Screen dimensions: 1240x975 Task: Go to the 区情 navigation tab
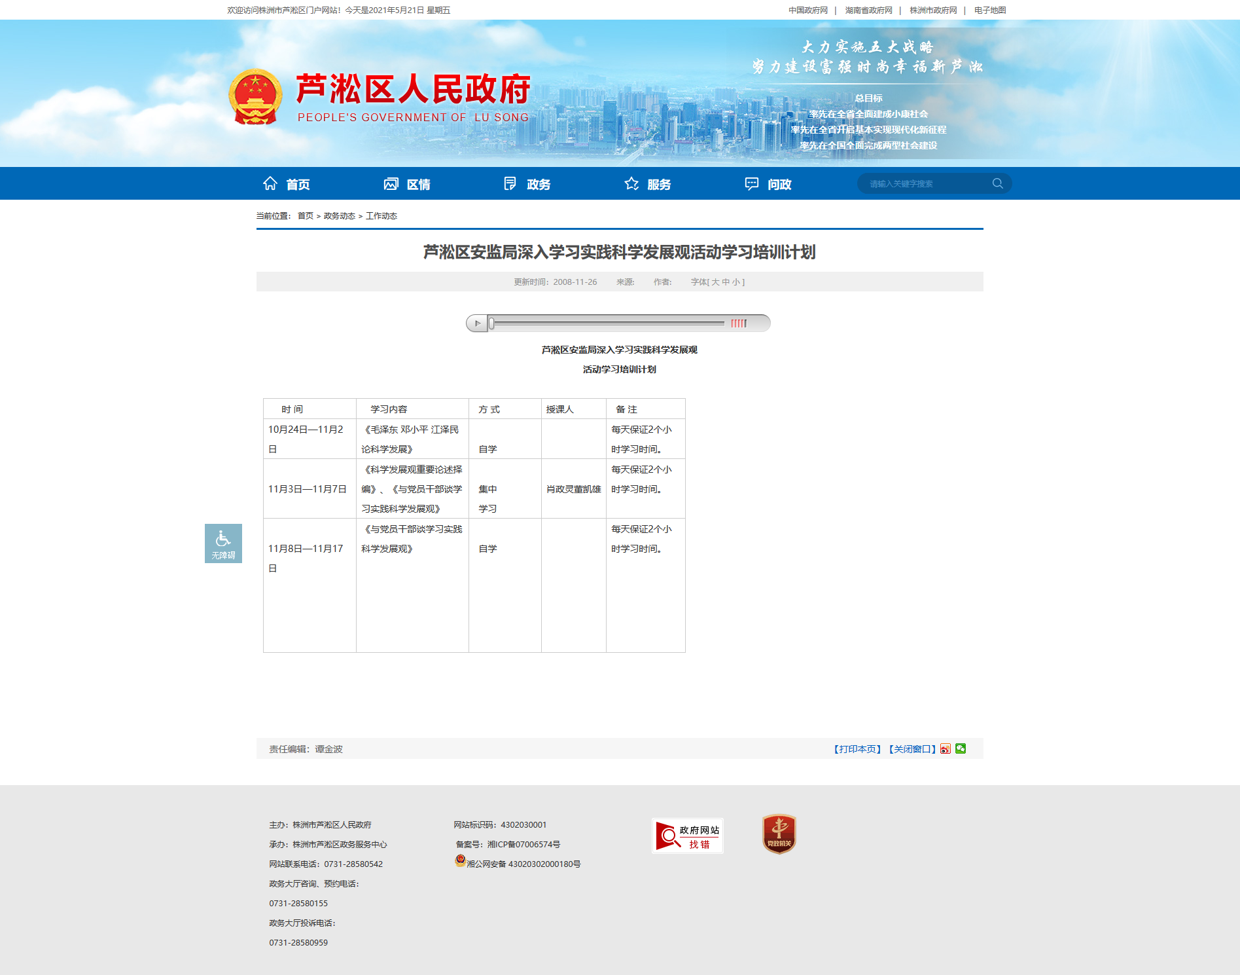tap(407, 184)
